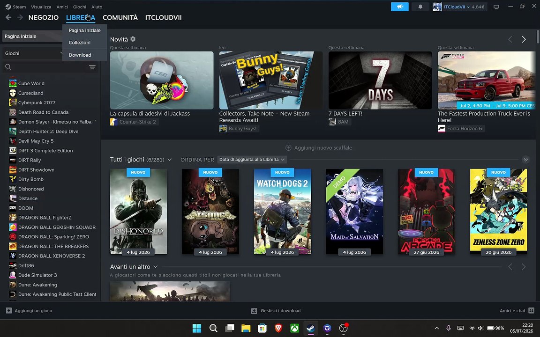Open the Aiuto menu
This screenshot has width=540, height=337.
[97, 7]
